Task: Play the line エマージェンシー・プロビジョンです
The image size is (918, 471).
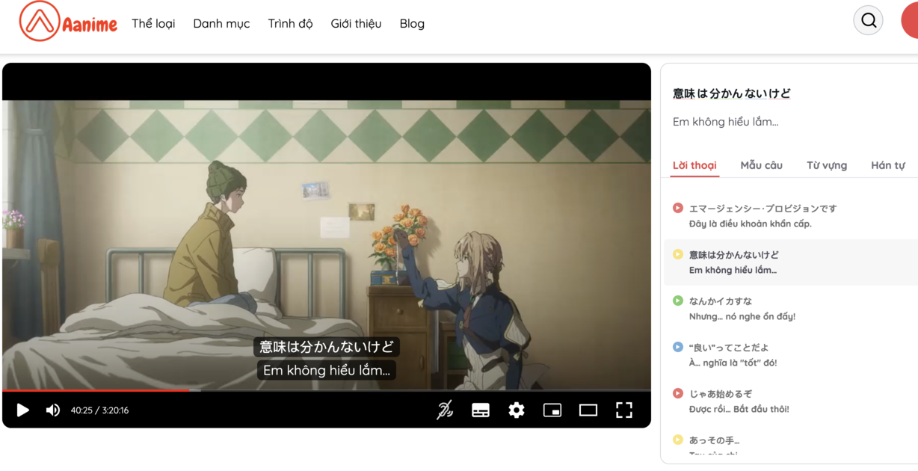Action: [678, 208]
